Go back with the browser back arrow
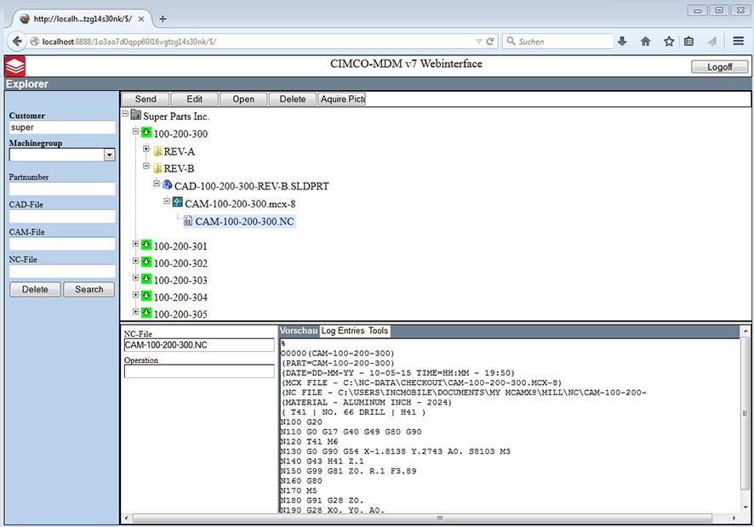The height and width of the screenshot is (527, 754). (x=17, y=42)
